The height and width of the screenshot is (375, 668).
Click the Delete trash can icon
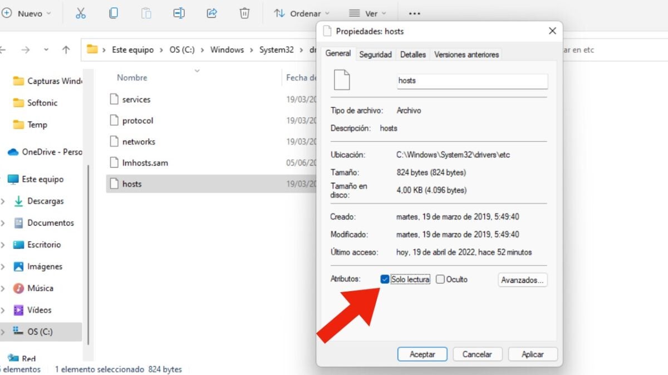pyautogui.click(x=244, y=13)
